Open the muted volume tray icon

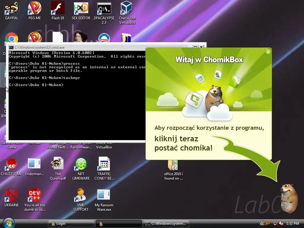tap(281, 223)
